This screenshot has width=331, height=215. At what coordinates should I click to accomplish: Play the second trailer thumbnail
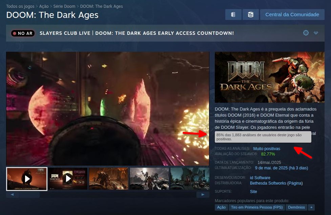(x=68, y=178)
